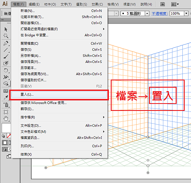Open Adobe Bridge via Br icon

pos(163,4)
